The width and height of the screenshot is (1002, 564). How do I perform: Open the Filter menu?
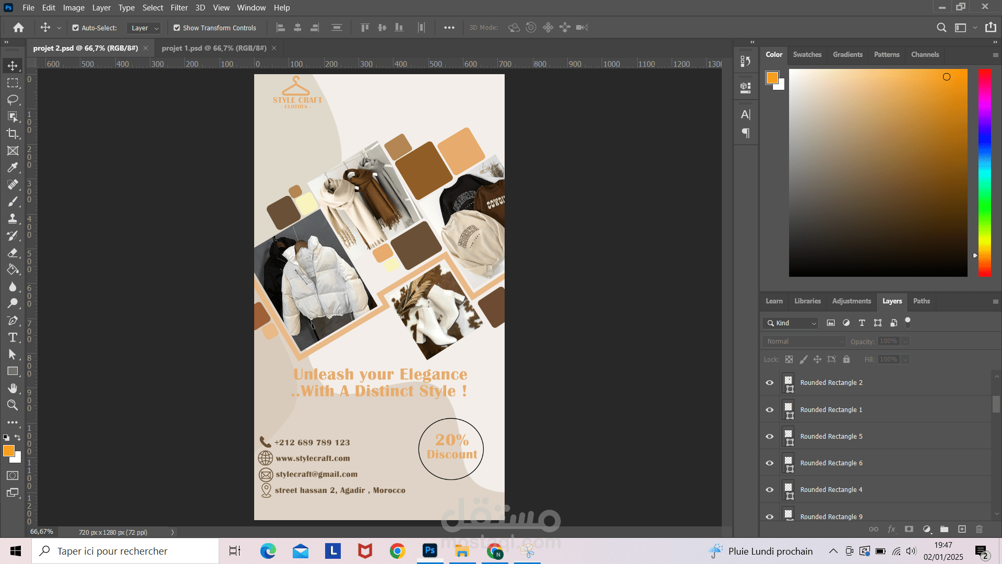[178, 8]
